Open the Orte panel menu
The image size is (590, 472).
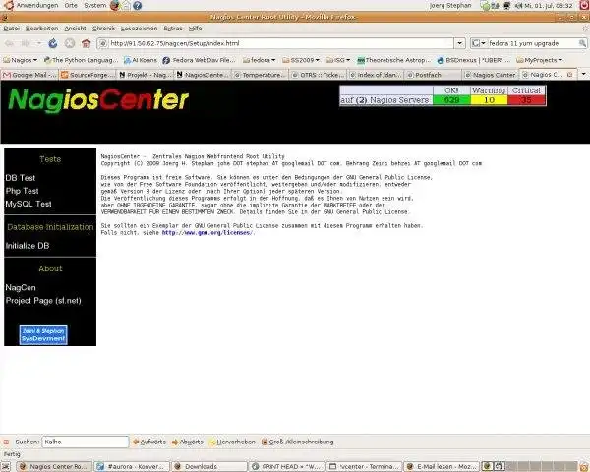71,5
